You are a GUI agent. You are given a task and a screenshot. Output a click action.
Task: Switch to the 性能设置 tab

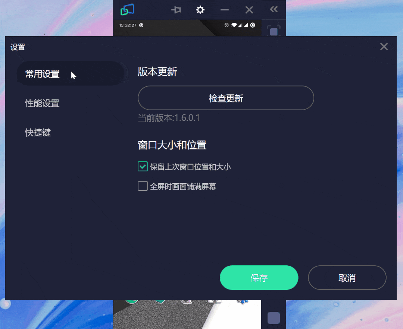coord(43,103)
